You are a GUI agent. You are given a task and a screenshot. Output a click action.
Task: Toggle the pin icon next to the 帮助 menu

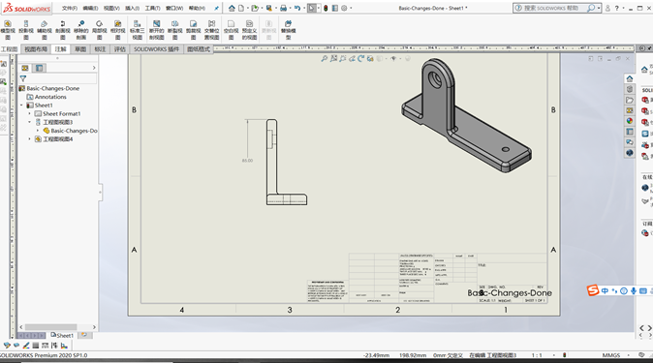pos(217,8)
